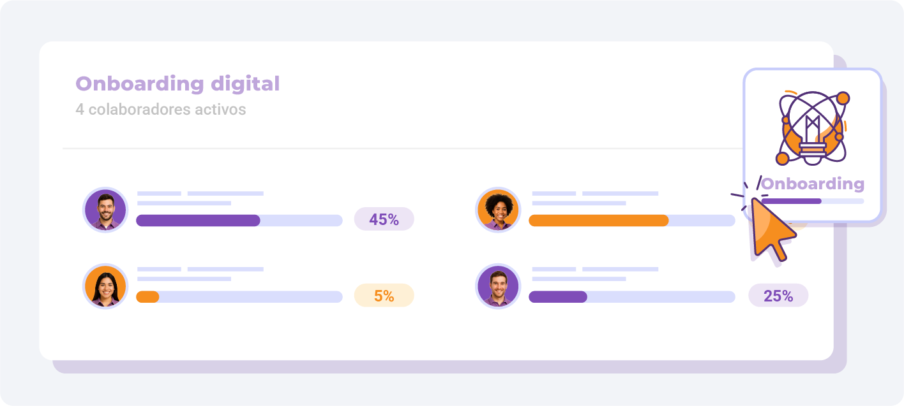
Task: Click the purple 45% progress bar
Action: [239, 221]
